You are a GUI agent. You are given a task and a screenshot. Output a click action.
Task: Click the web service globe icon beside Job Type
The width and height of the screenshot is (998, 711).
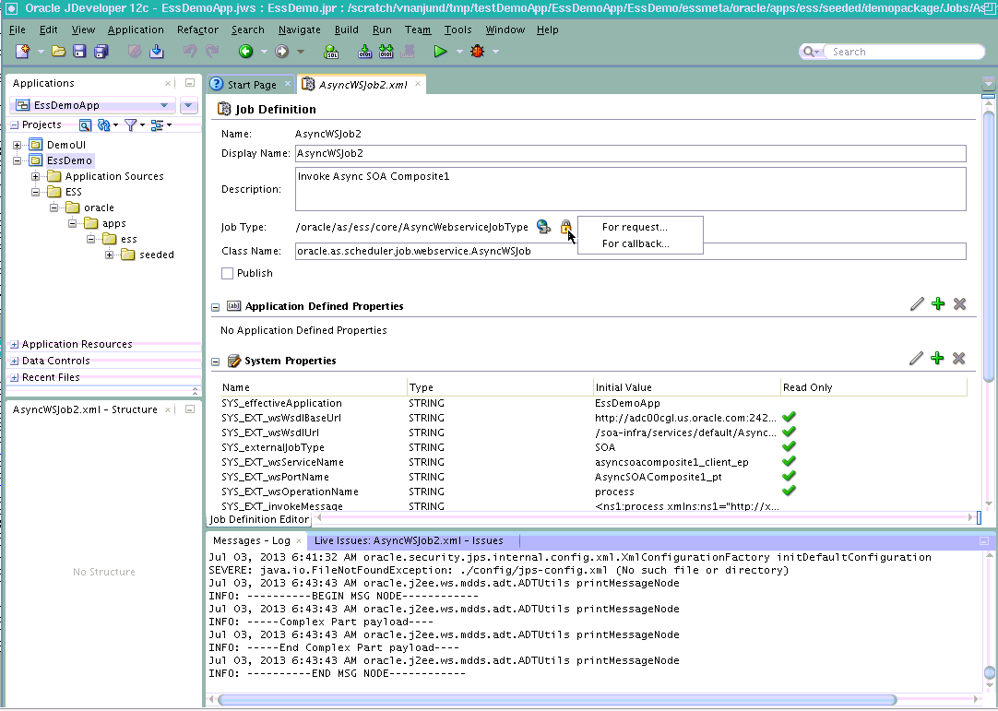point(543,227)
